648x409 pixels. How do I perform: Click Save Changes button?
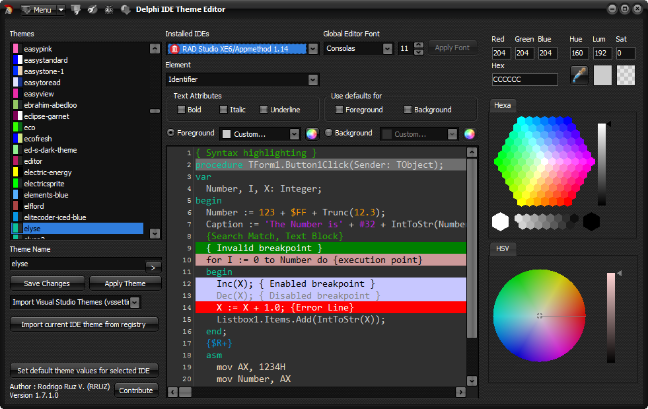pos(47,283)
